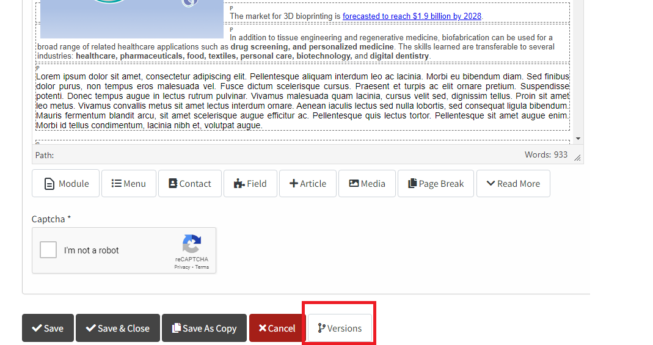Click the bioprinting image in editor

pos(132,19)
